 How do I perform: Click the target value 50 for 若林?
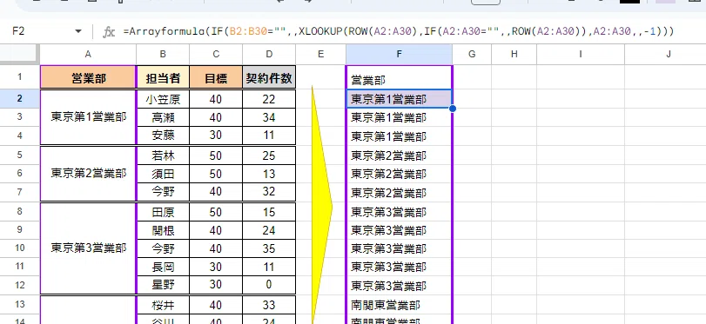click(216, 155)
